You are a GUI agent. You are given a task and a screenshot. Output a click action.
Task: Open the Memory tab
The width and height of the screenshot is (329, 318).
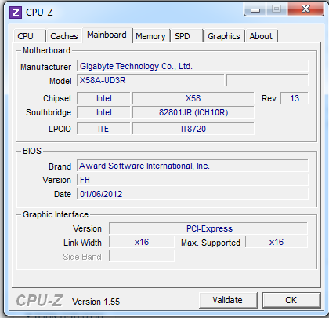150,36
